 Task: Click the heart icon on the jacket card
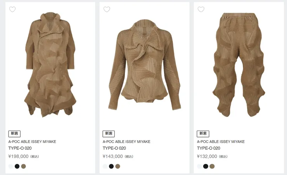[x=107, y=9]
